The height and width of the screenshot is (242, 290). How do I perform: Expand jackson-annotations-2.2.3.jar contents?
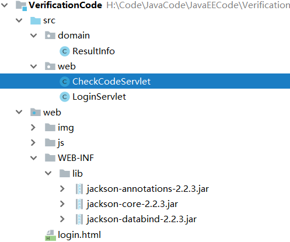(x=62, y=188)
